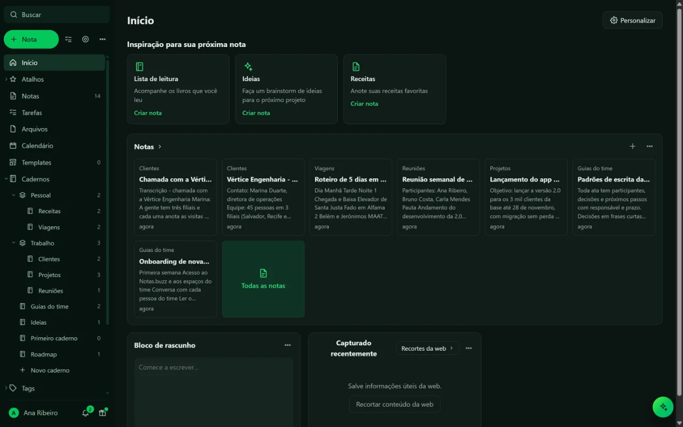Click the Atalhos star icon in sidebar

coord(13,79)
